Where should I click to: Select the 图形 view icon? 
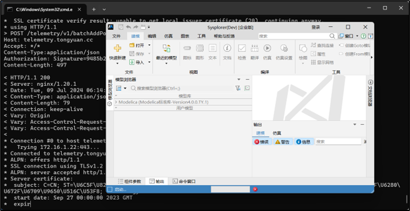(200, 48)
